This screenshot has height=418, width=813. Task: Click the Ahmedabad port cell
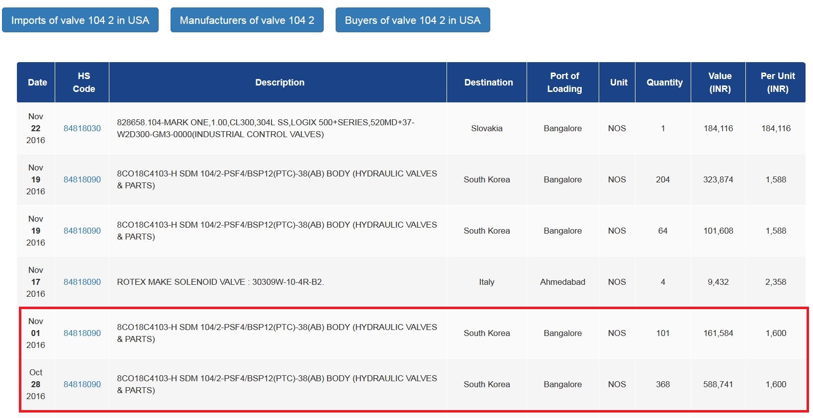click(562, 282)
